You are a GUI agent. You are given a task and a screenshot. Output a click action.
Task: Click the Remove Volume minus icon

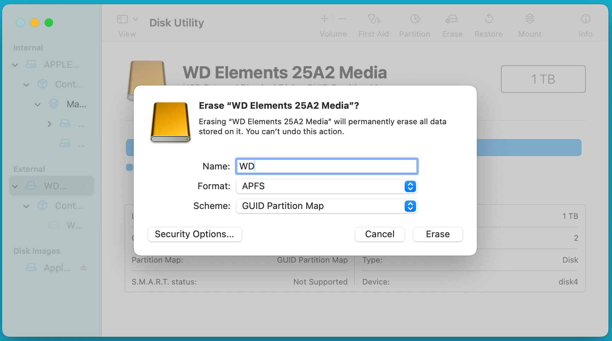point(341,19)
